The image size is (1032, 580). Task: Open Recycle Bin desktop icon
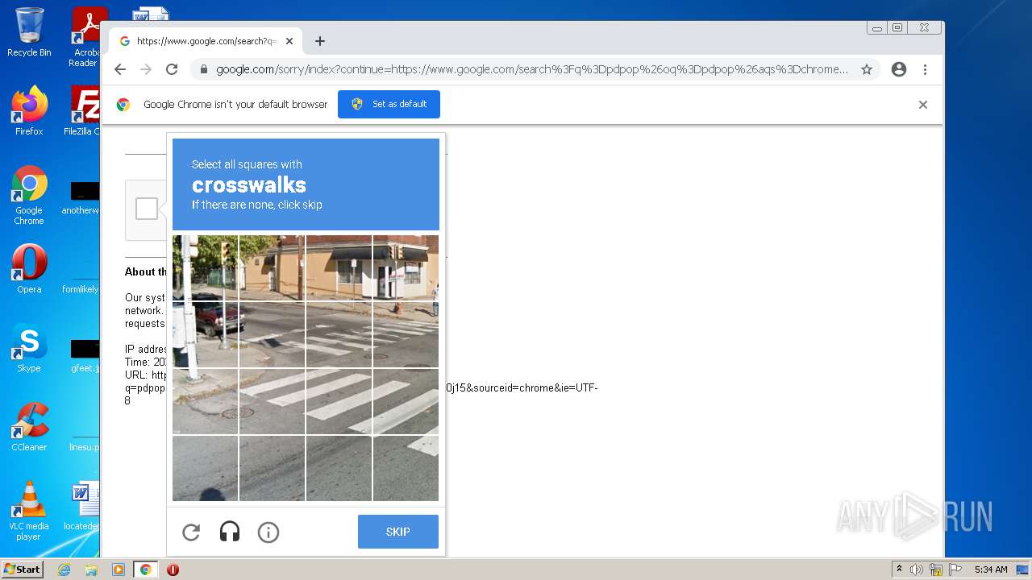[29, 32]
